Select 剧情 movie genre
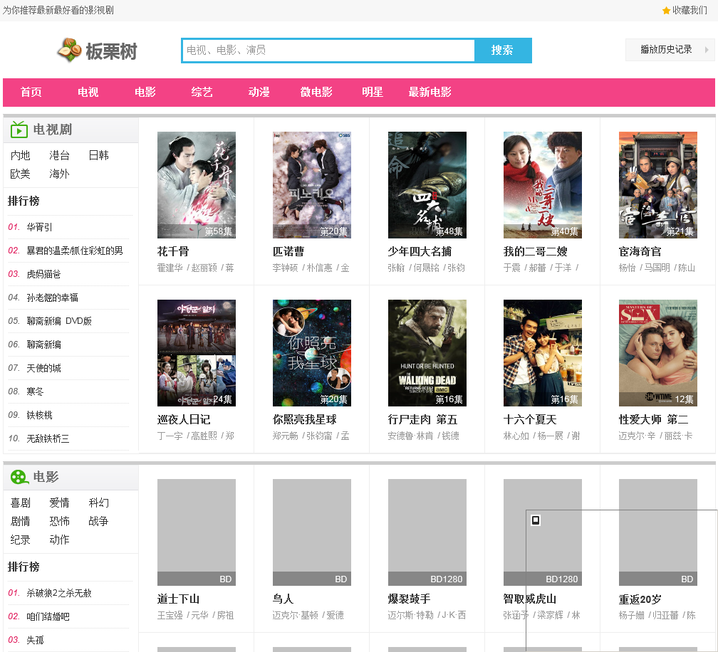The height and width of the screenshot is (652, 718). [20, 521]
